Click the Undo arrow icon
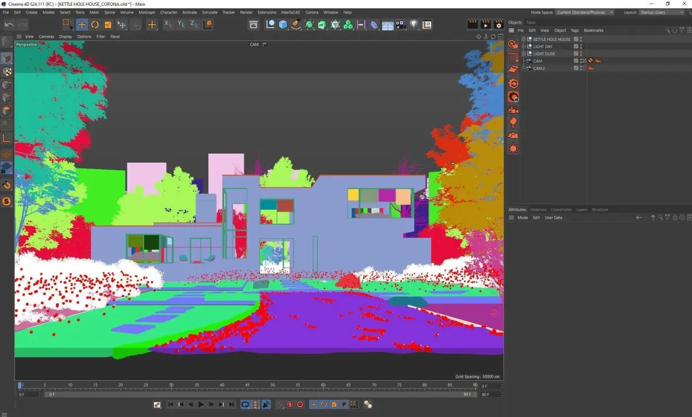The height and width of the screenshot is (417, 692). pos(9,24)
